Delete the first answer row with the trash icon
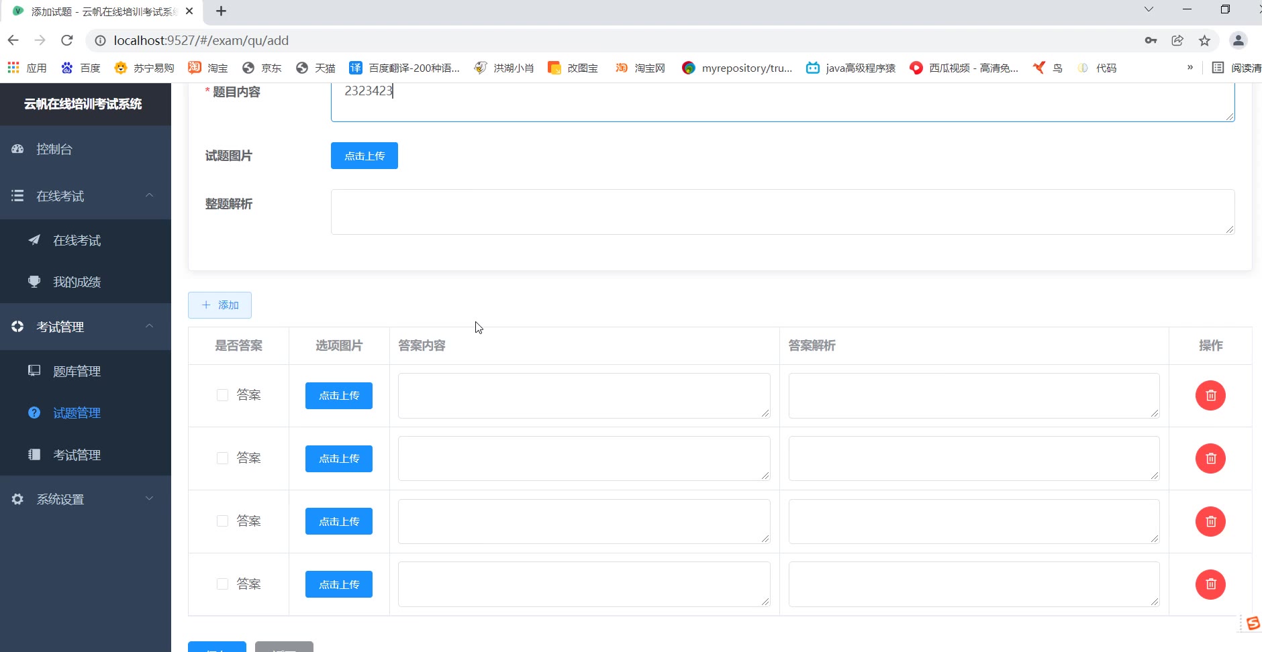1262x652 pixels. click(x=1210, y=396)
